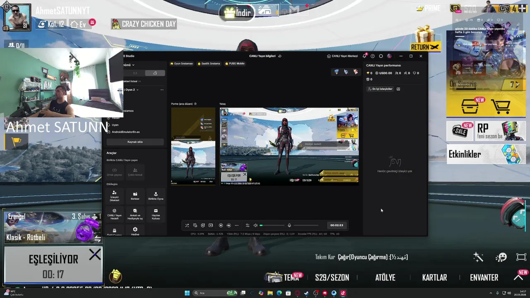Click record button in control bar
The image size is (530, 298).
pyautogui.click(x=221, y=225)
